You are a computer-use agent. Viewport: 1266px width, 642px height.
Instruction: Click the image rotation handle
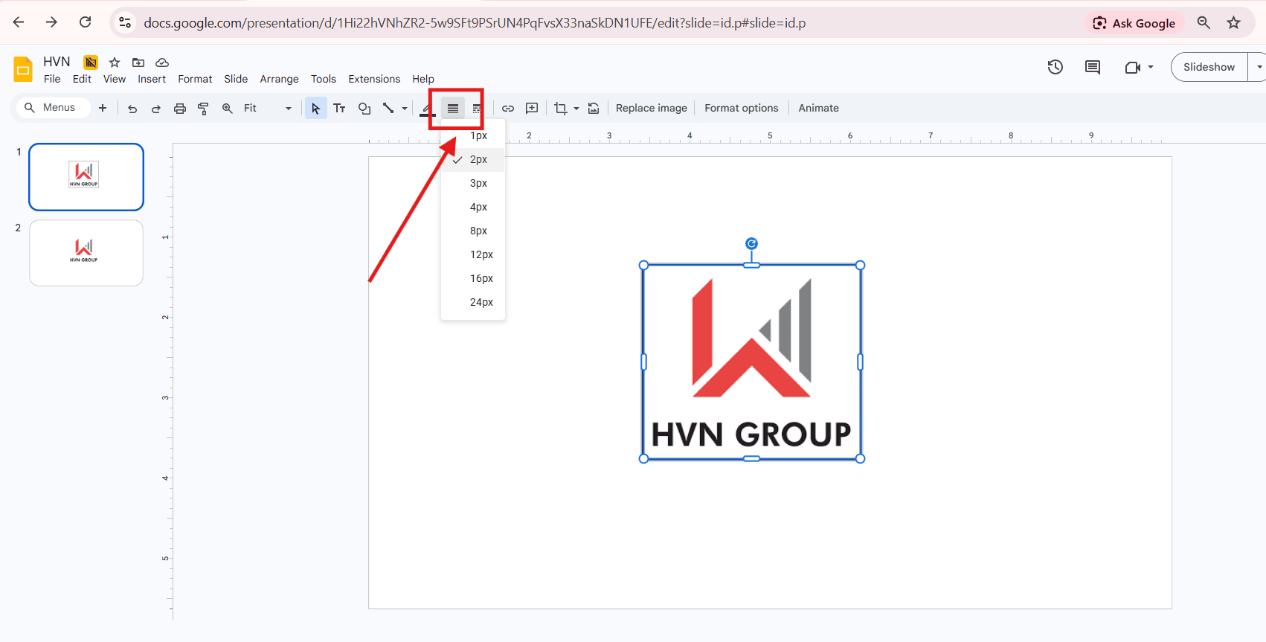pos(751,243)
